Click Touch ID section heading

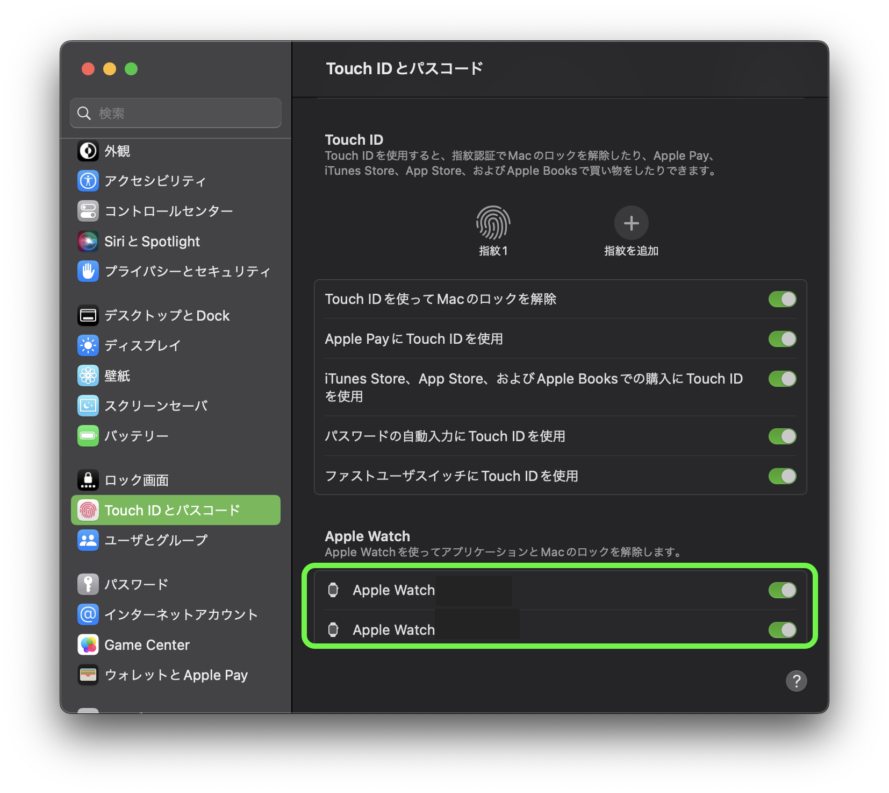coord(354,140)
